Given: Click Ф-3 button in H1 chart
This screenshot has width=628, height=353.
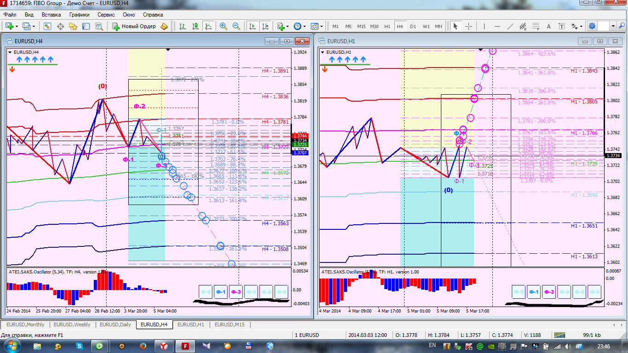Looking at the screenshot, I should [x=548, y=292].
